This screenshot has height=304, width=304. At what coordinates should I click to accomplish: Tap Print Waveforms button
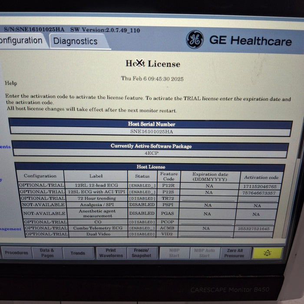coord(111,253)
